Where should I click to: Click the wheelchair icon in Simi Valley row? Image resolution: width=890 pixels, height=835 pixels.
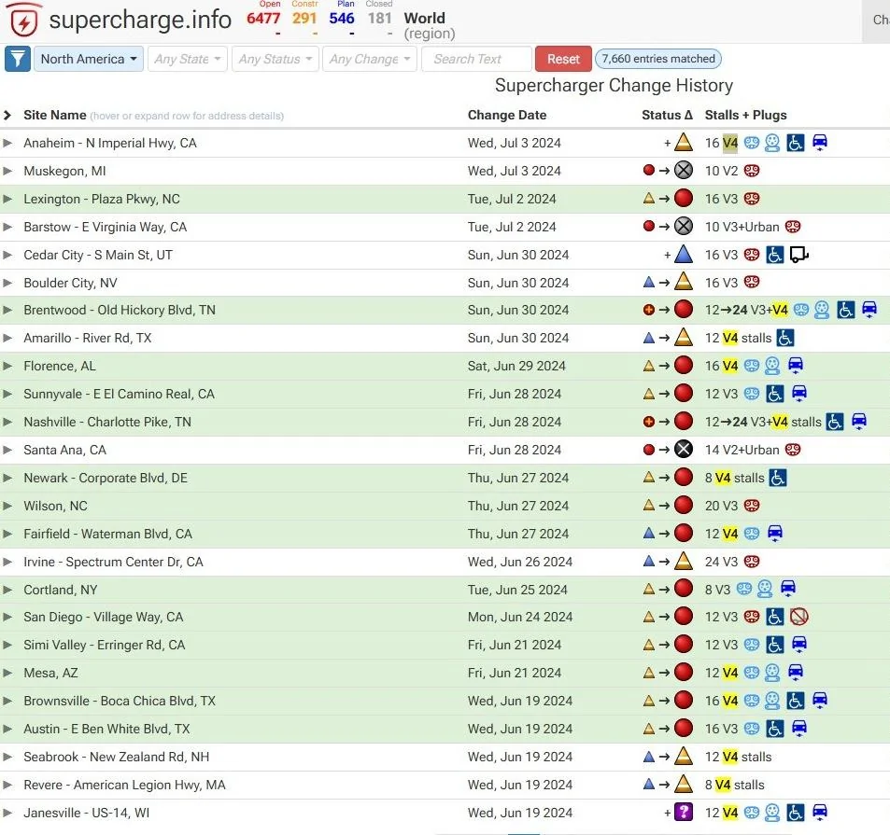pyautogui.click(x=775, y=645)
